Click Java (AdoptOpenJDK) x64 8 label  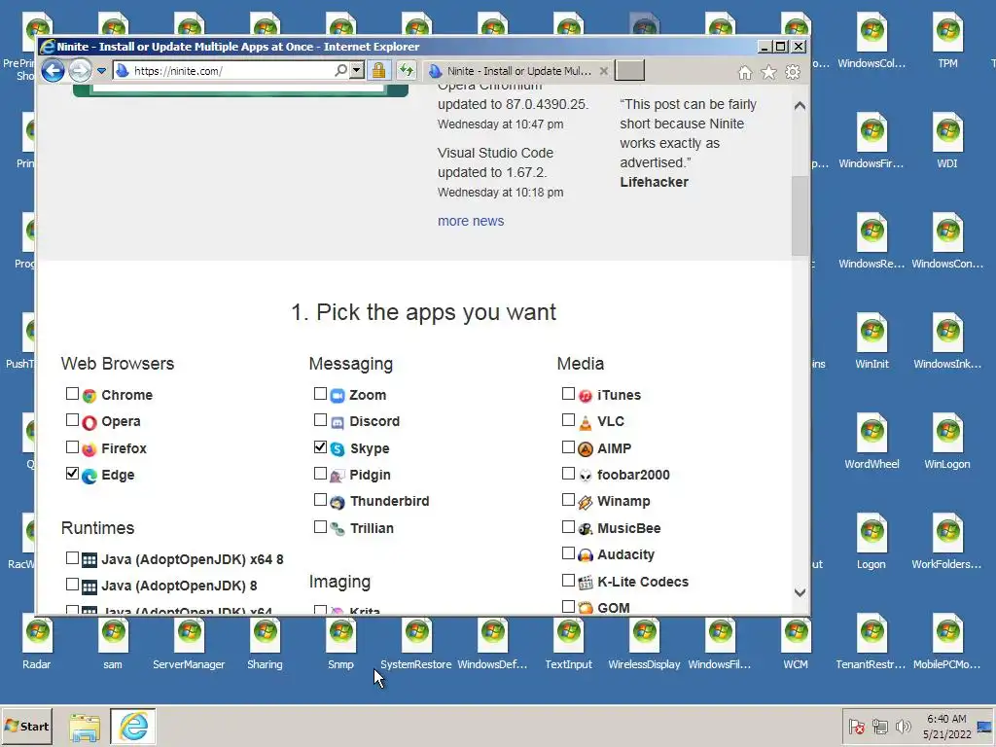click(x=193, y=559)
